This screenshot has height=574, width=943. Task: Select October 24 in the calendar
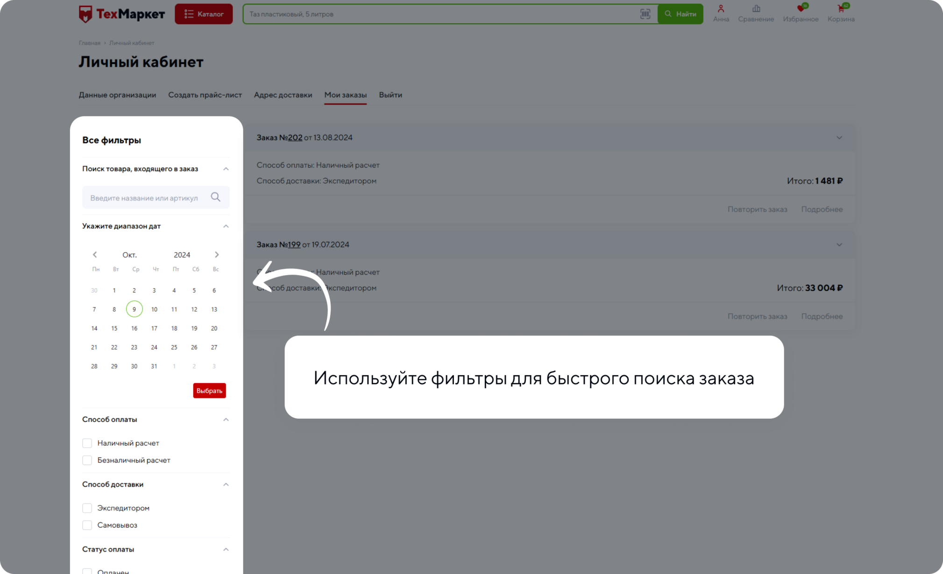(154, 347)
